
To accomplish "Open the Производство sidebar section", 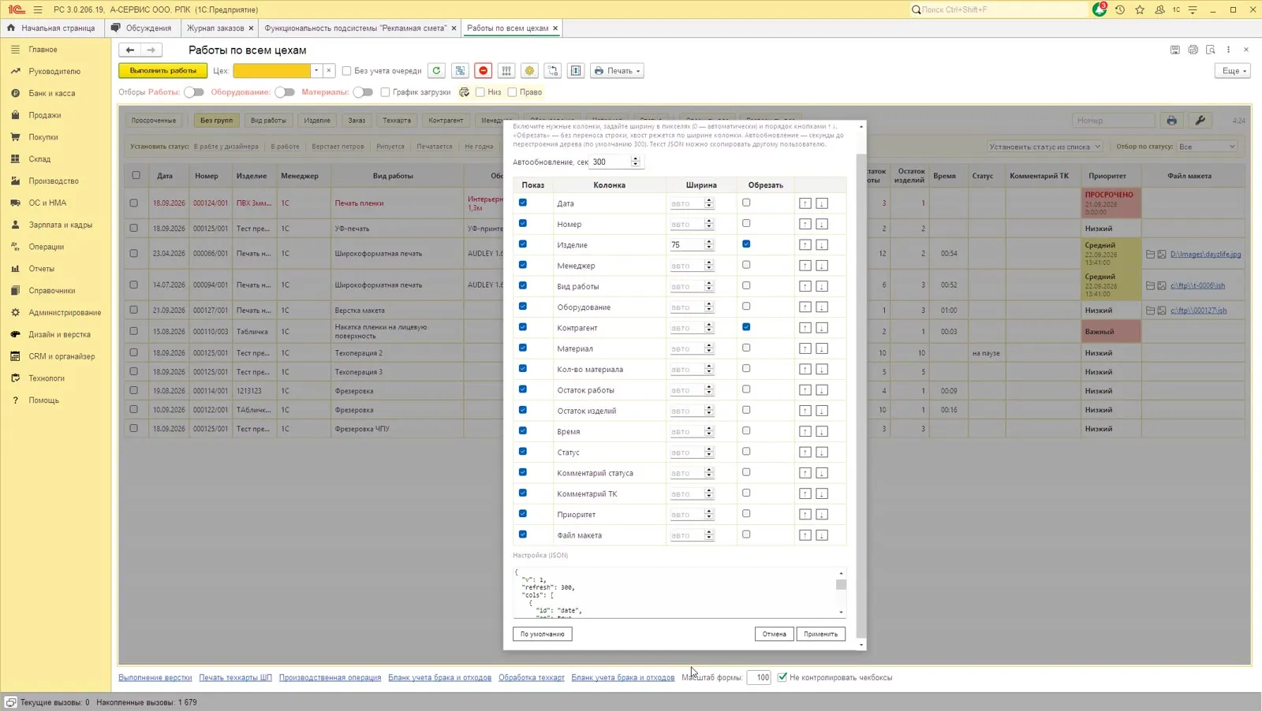I will click(54, 181).
